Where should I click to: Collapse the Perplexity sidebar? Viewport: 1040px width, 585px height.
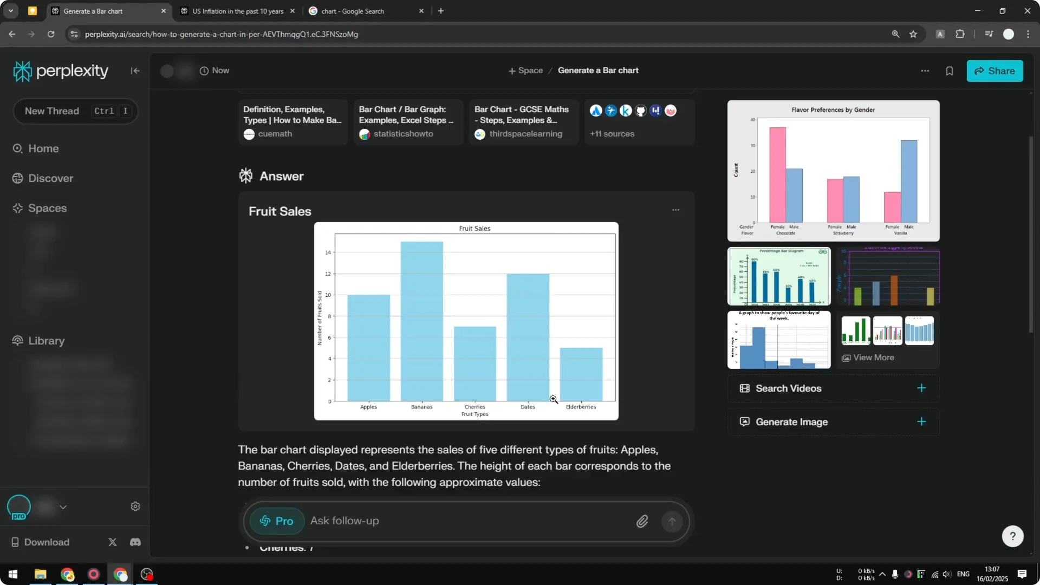click(135, 71)
